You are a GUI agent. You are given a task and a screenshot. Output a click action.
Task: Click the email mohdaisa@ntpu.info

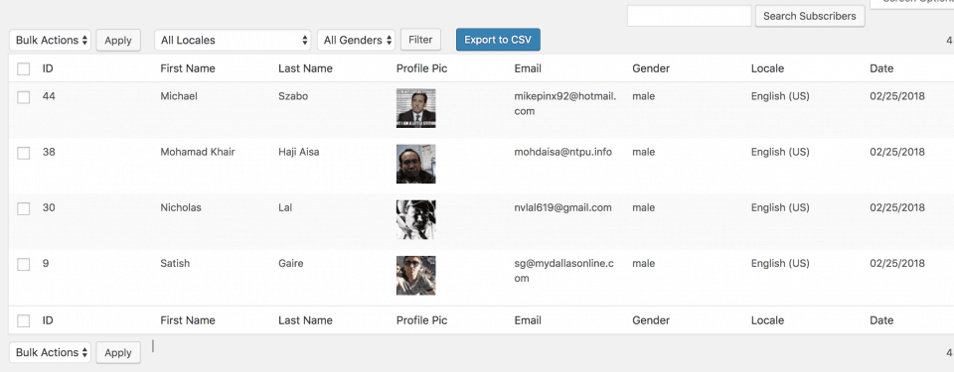(562, 152)
